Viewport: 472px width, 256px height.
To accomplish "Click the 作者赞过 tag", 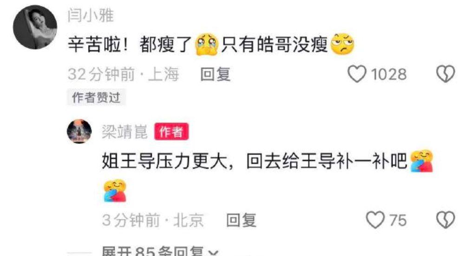I will tap(96, 98).
